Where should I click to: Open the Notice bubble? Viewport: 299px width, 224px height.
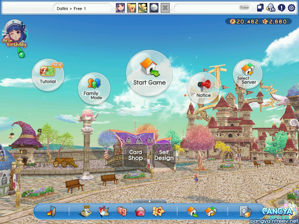(203, 88)
